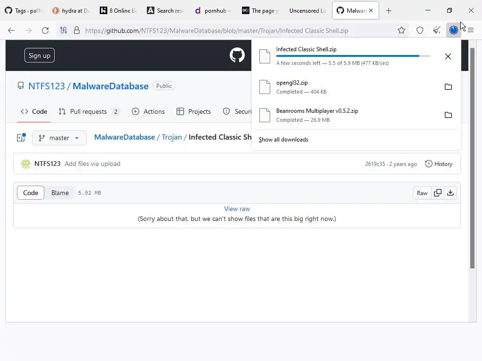This screenshot has width=482, height=361.
Task: Switch to the hydra browser tab
Action: (72, 11)
